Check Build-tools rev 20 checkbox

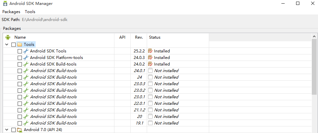pyautogui.click(x=20, y=117)
